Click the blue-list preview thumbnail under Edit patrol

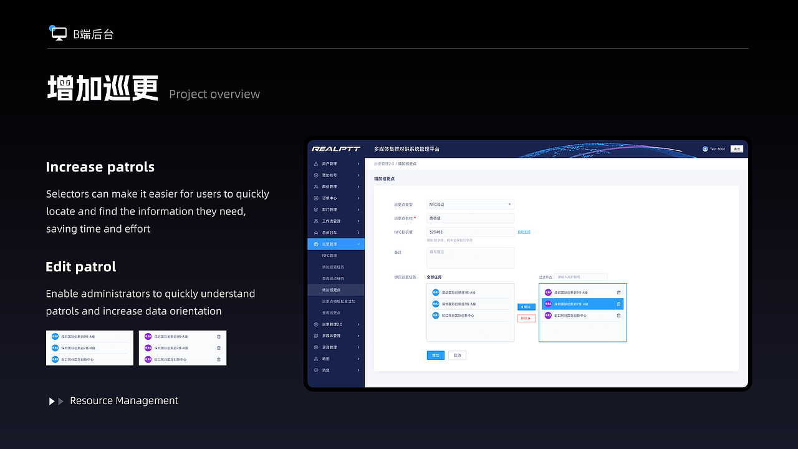point(89,348)
